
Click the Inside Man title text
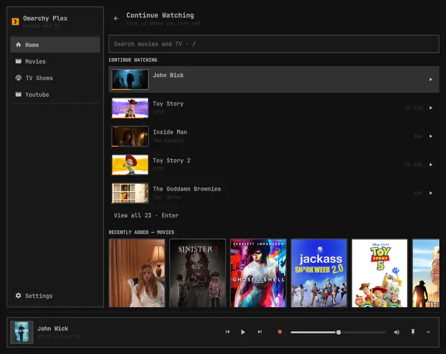170,132
